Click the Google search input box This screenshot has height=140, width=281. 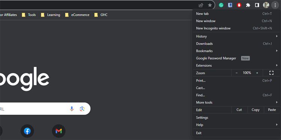[x=45, y=109]
